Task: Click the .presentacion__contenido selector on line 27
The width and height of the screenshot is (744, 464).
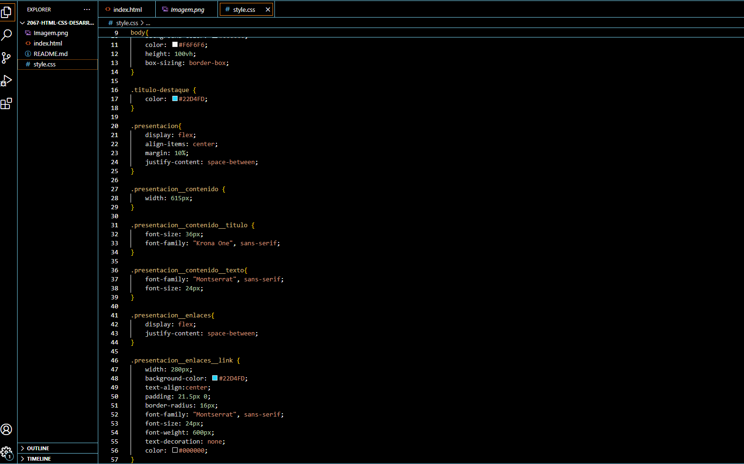Action: [174, 189]
